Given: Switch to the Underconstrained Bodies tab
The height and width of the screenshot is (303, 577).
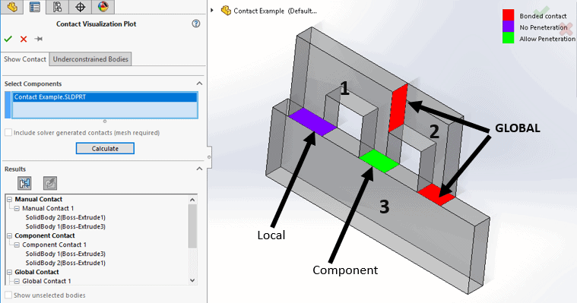Looking at the screenshot, I should pyautogui.click(x=90, y=59).
